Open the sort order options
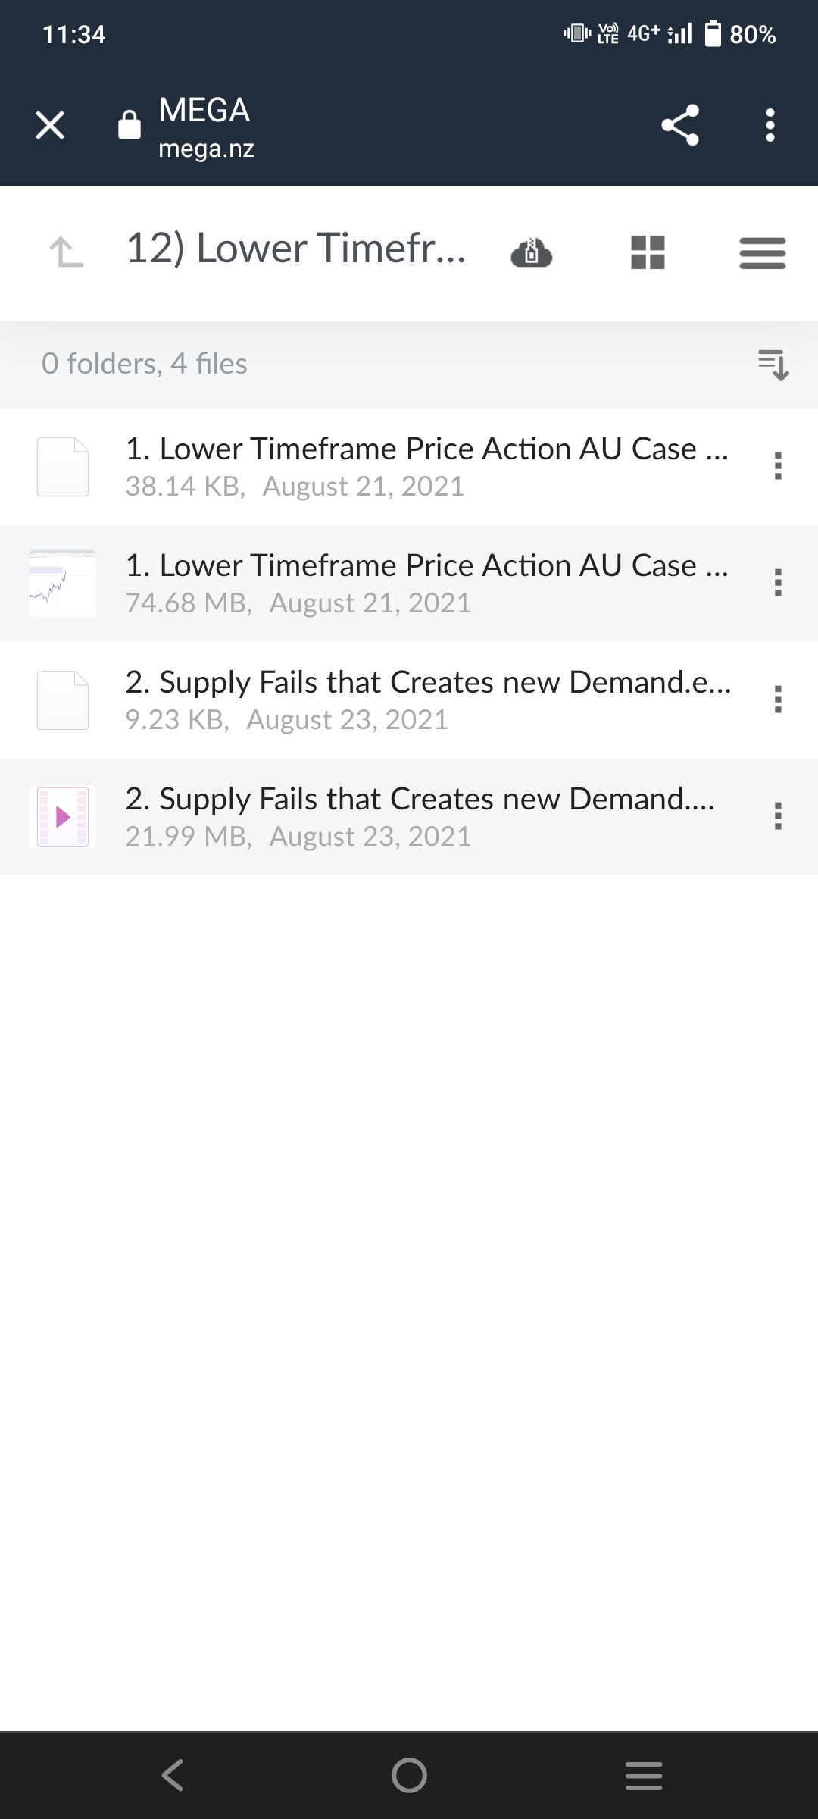The image size is (818, 1819). click(773, 365)
